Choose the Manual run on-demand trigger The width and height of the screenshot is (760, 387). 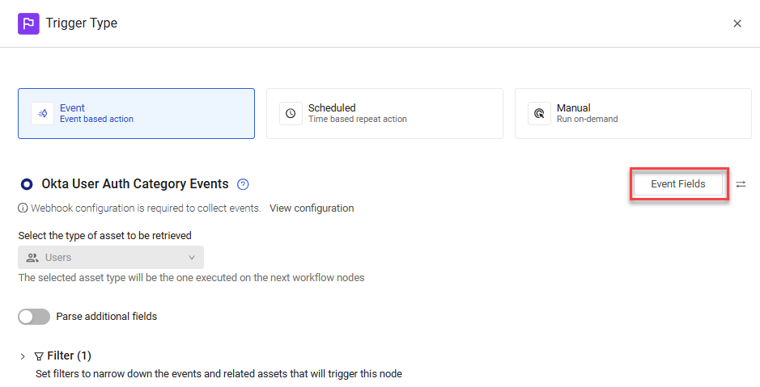pos(633,114)
